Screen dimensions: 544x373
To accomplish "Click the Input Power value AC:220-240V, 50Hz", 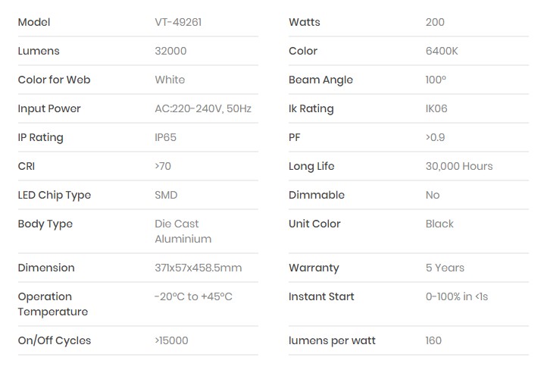I will pyautogui.click(x=203, y=108).
